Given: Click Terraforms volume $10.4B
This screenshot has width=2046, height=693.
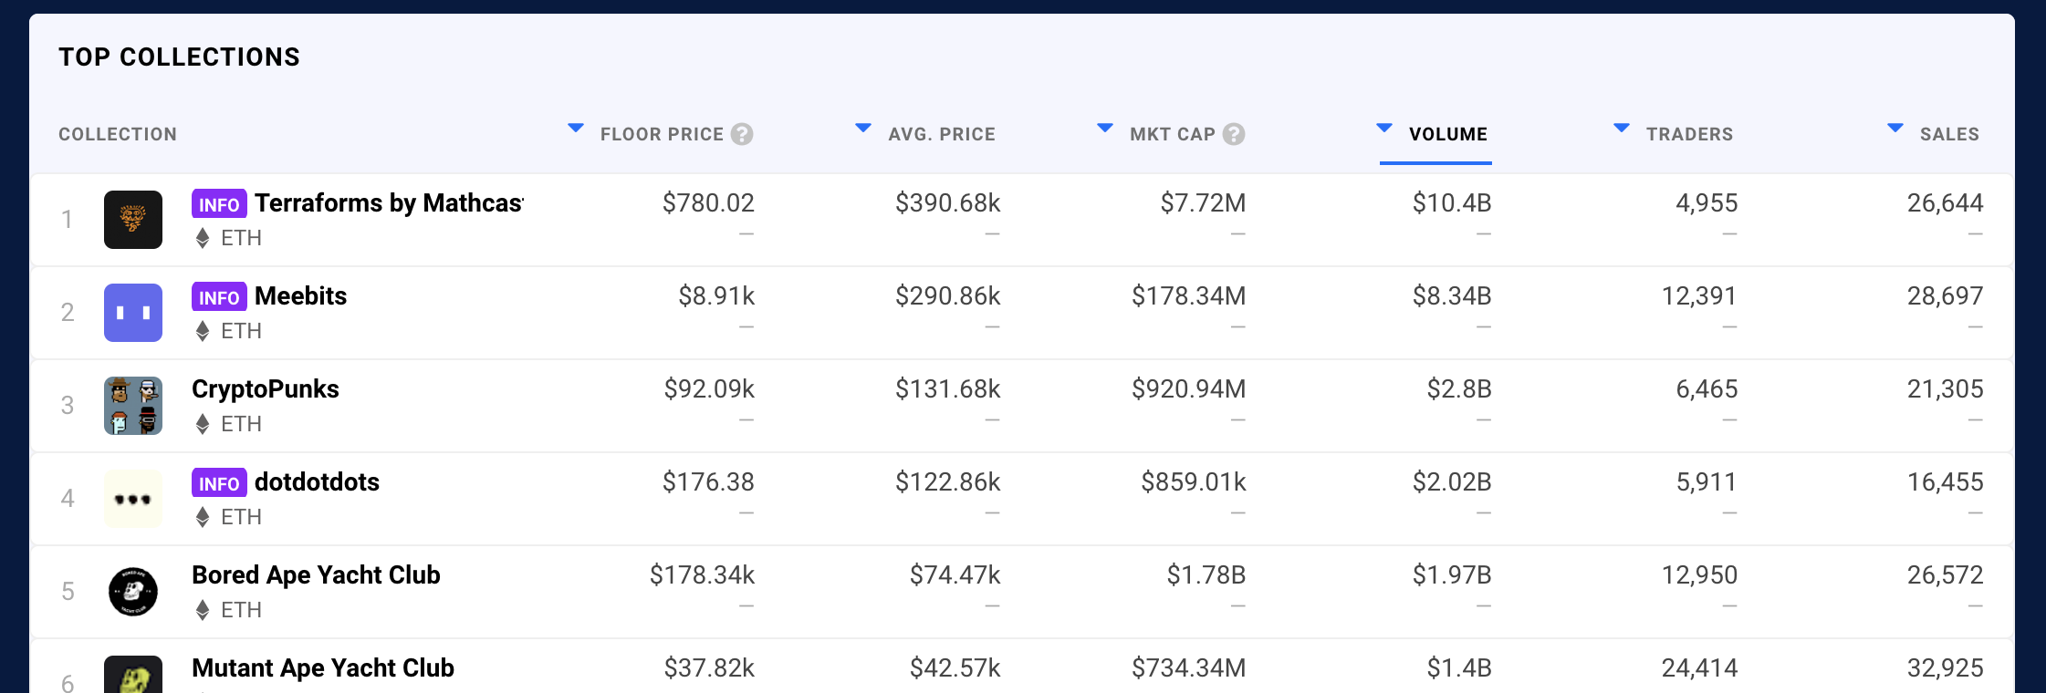Looking at the screenshot, I should [x=1451, y=203].
